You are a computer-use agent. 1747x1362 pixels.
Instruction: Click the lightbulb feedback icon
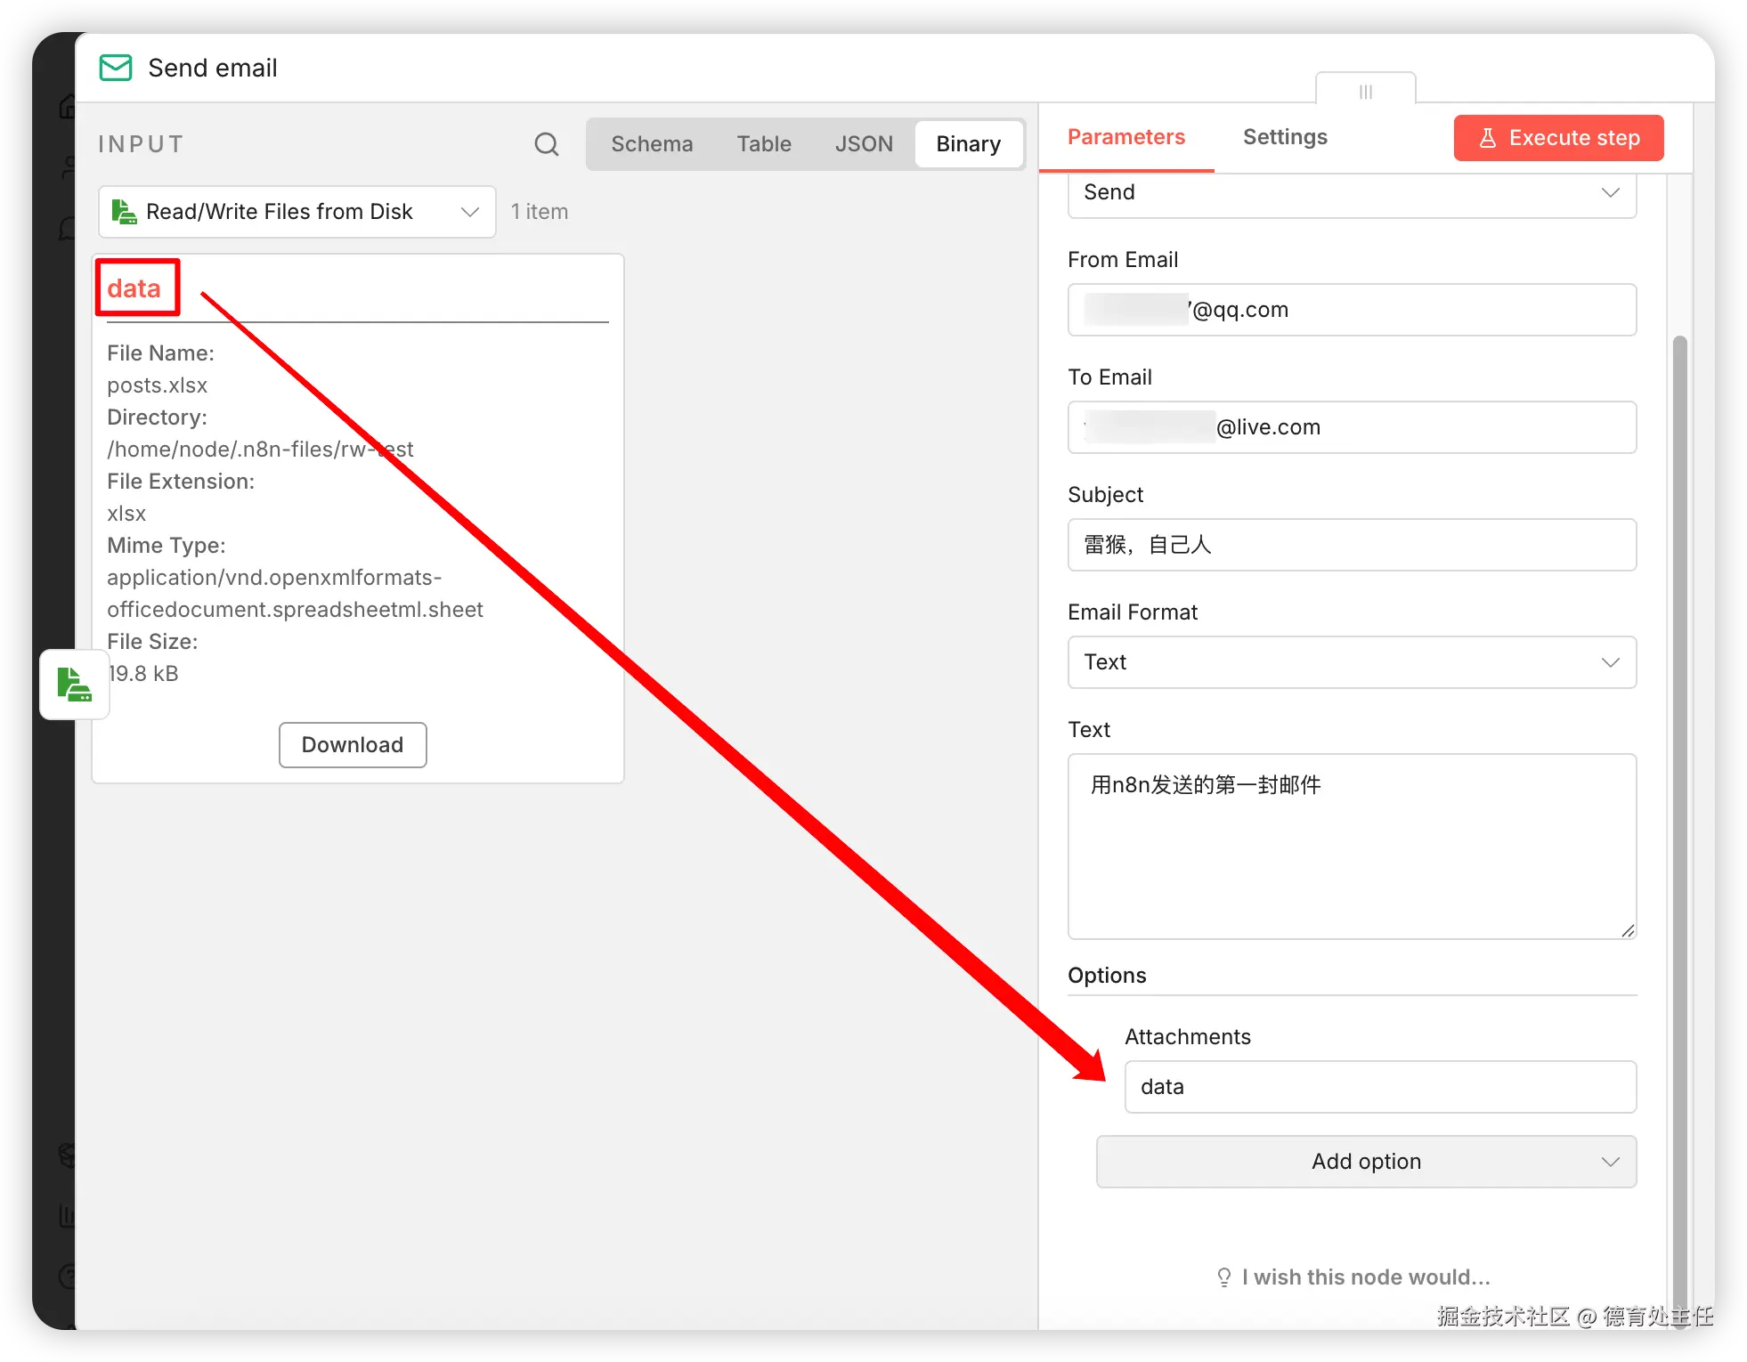1223,1277
